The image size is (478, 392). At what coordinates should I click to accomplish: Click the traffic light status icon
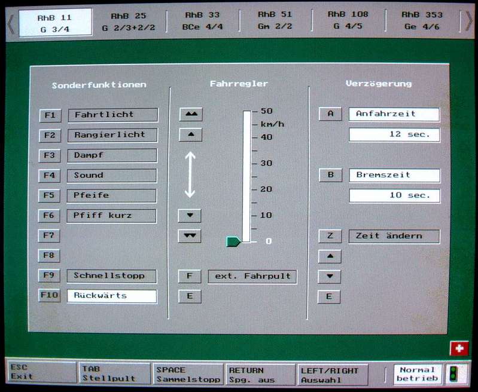457,374
